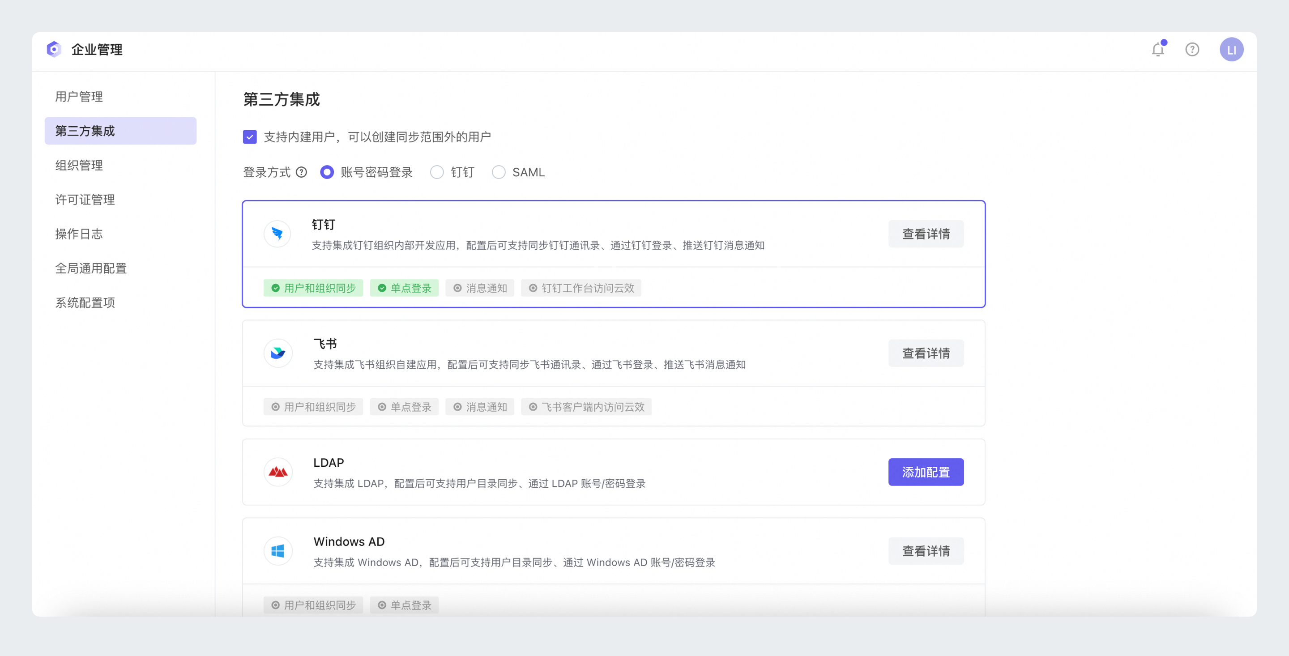
Task: Click the 企业管理 header title
Action: [x=97, y=50]
